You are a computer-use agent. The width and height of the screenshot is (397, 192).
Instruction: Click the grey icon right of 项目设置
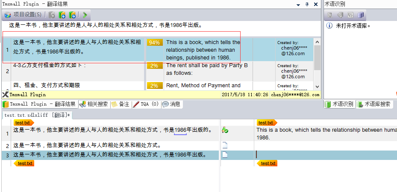(x=52, y=15)
